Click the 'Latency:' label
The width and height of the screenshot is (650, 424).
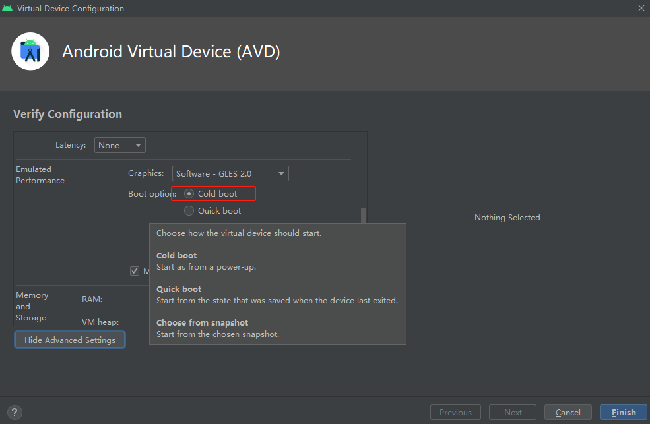point(71,145)
